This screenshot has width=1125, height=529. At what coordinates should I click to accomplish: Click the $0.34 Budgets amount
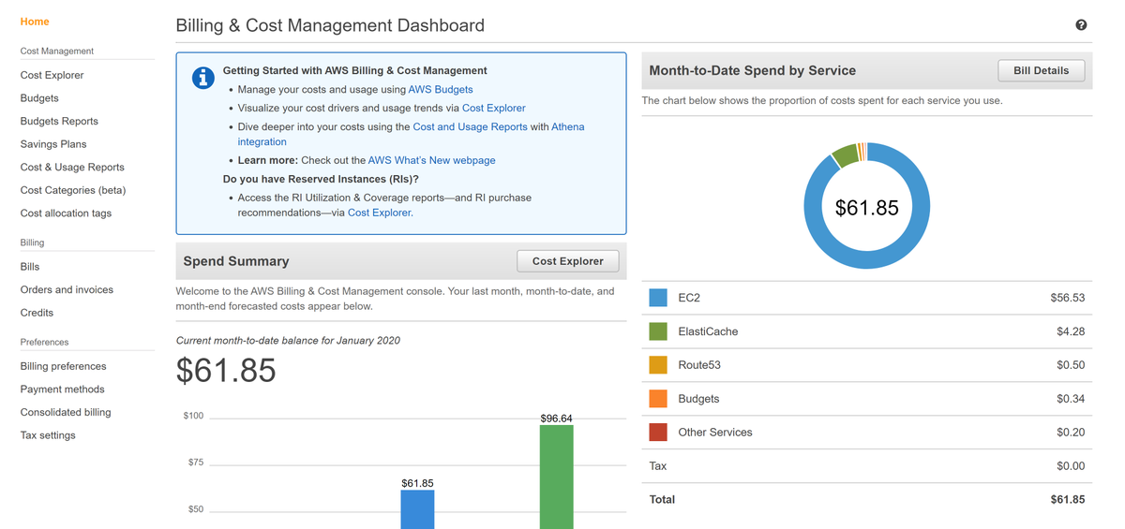click(1071, 399)
